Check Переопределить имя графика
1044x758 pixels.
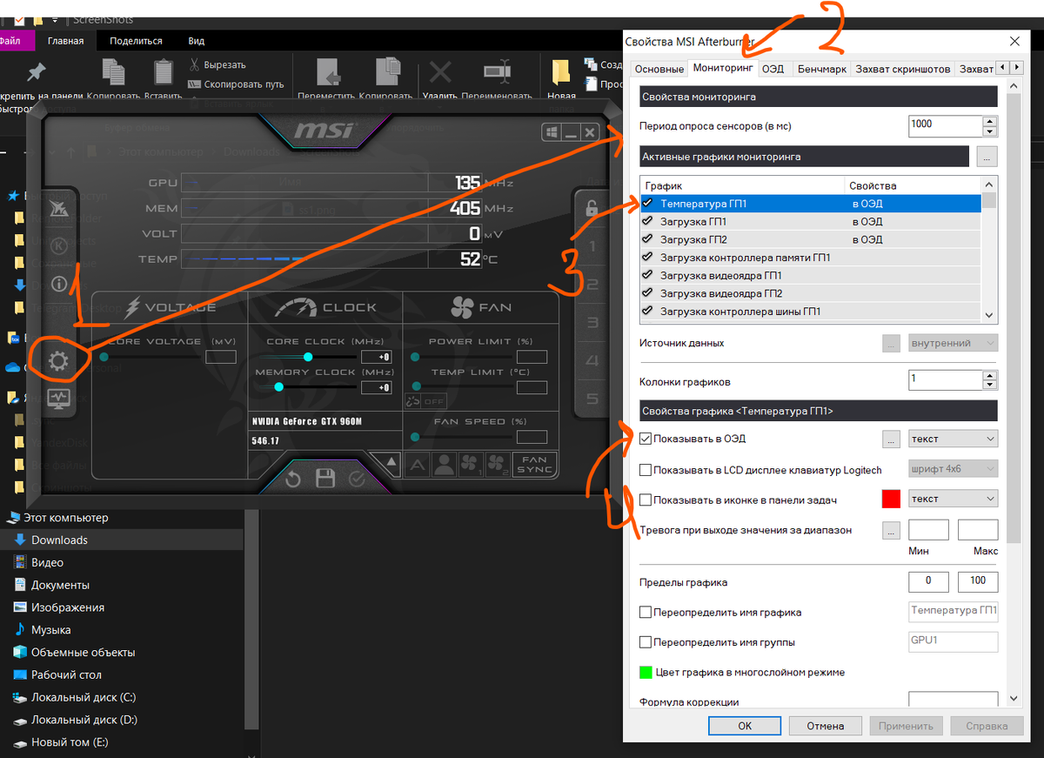click(x=646, y=612)
